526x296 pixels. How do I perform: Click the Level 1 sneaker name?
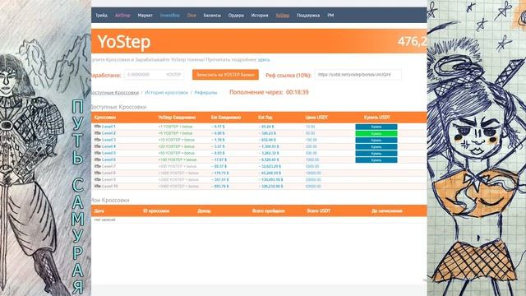108,127
